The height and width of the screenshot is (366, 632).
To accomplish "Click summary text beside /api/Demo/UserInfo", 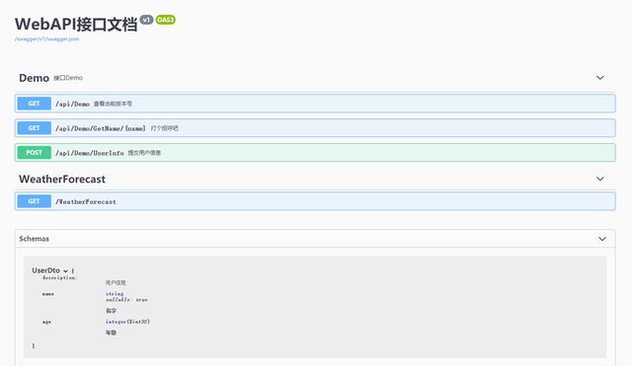I will (144, 153).
